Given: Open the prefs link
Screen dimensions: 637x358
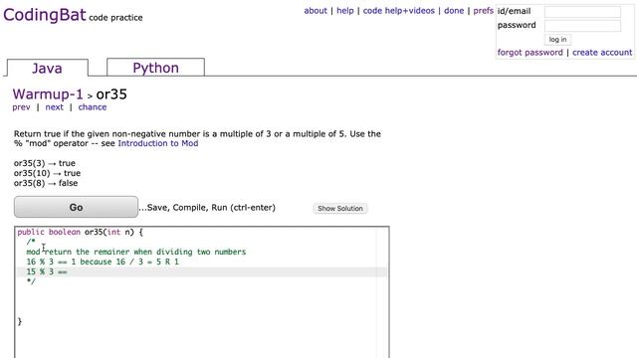Looking at the screenshot, I should pyautogui.click(x=483, y=11).
